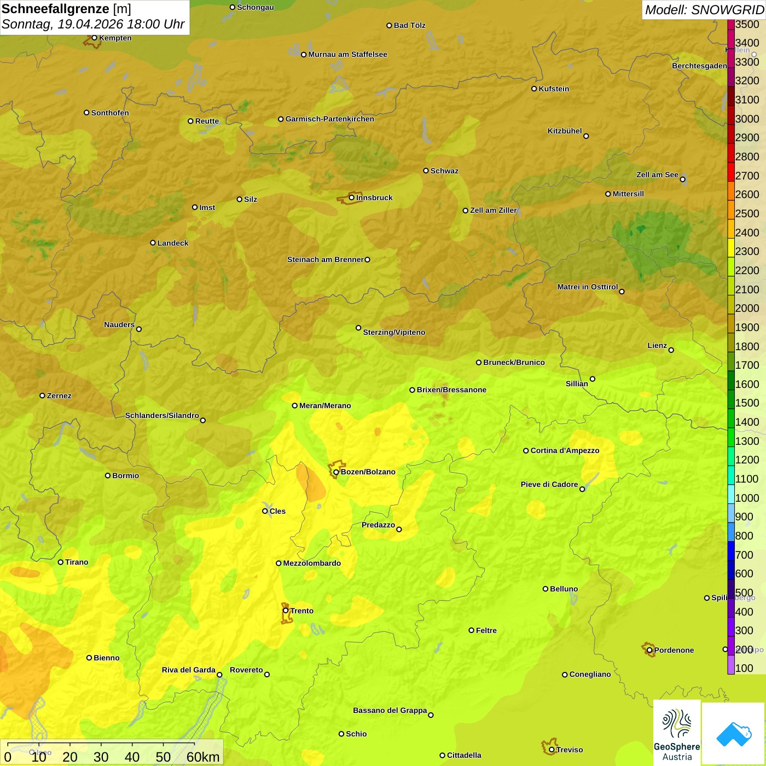Click the '2000' legend value
Image resolution: width=766 pixels, height=766 pixels.
(747, 308)
